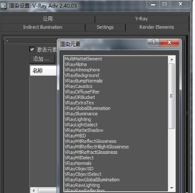Image resolution: width=195 pixels, height=193 pixels.
Task: Select VRayAtmosphere element
Action: 116,70
